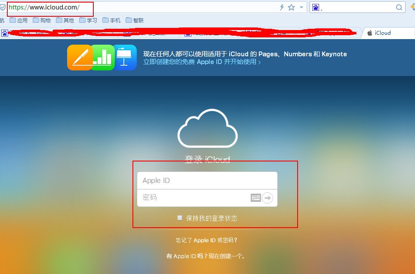
Task: Click banner text about Pages, Numbers 和 Keynote
Action: [245, 54]
